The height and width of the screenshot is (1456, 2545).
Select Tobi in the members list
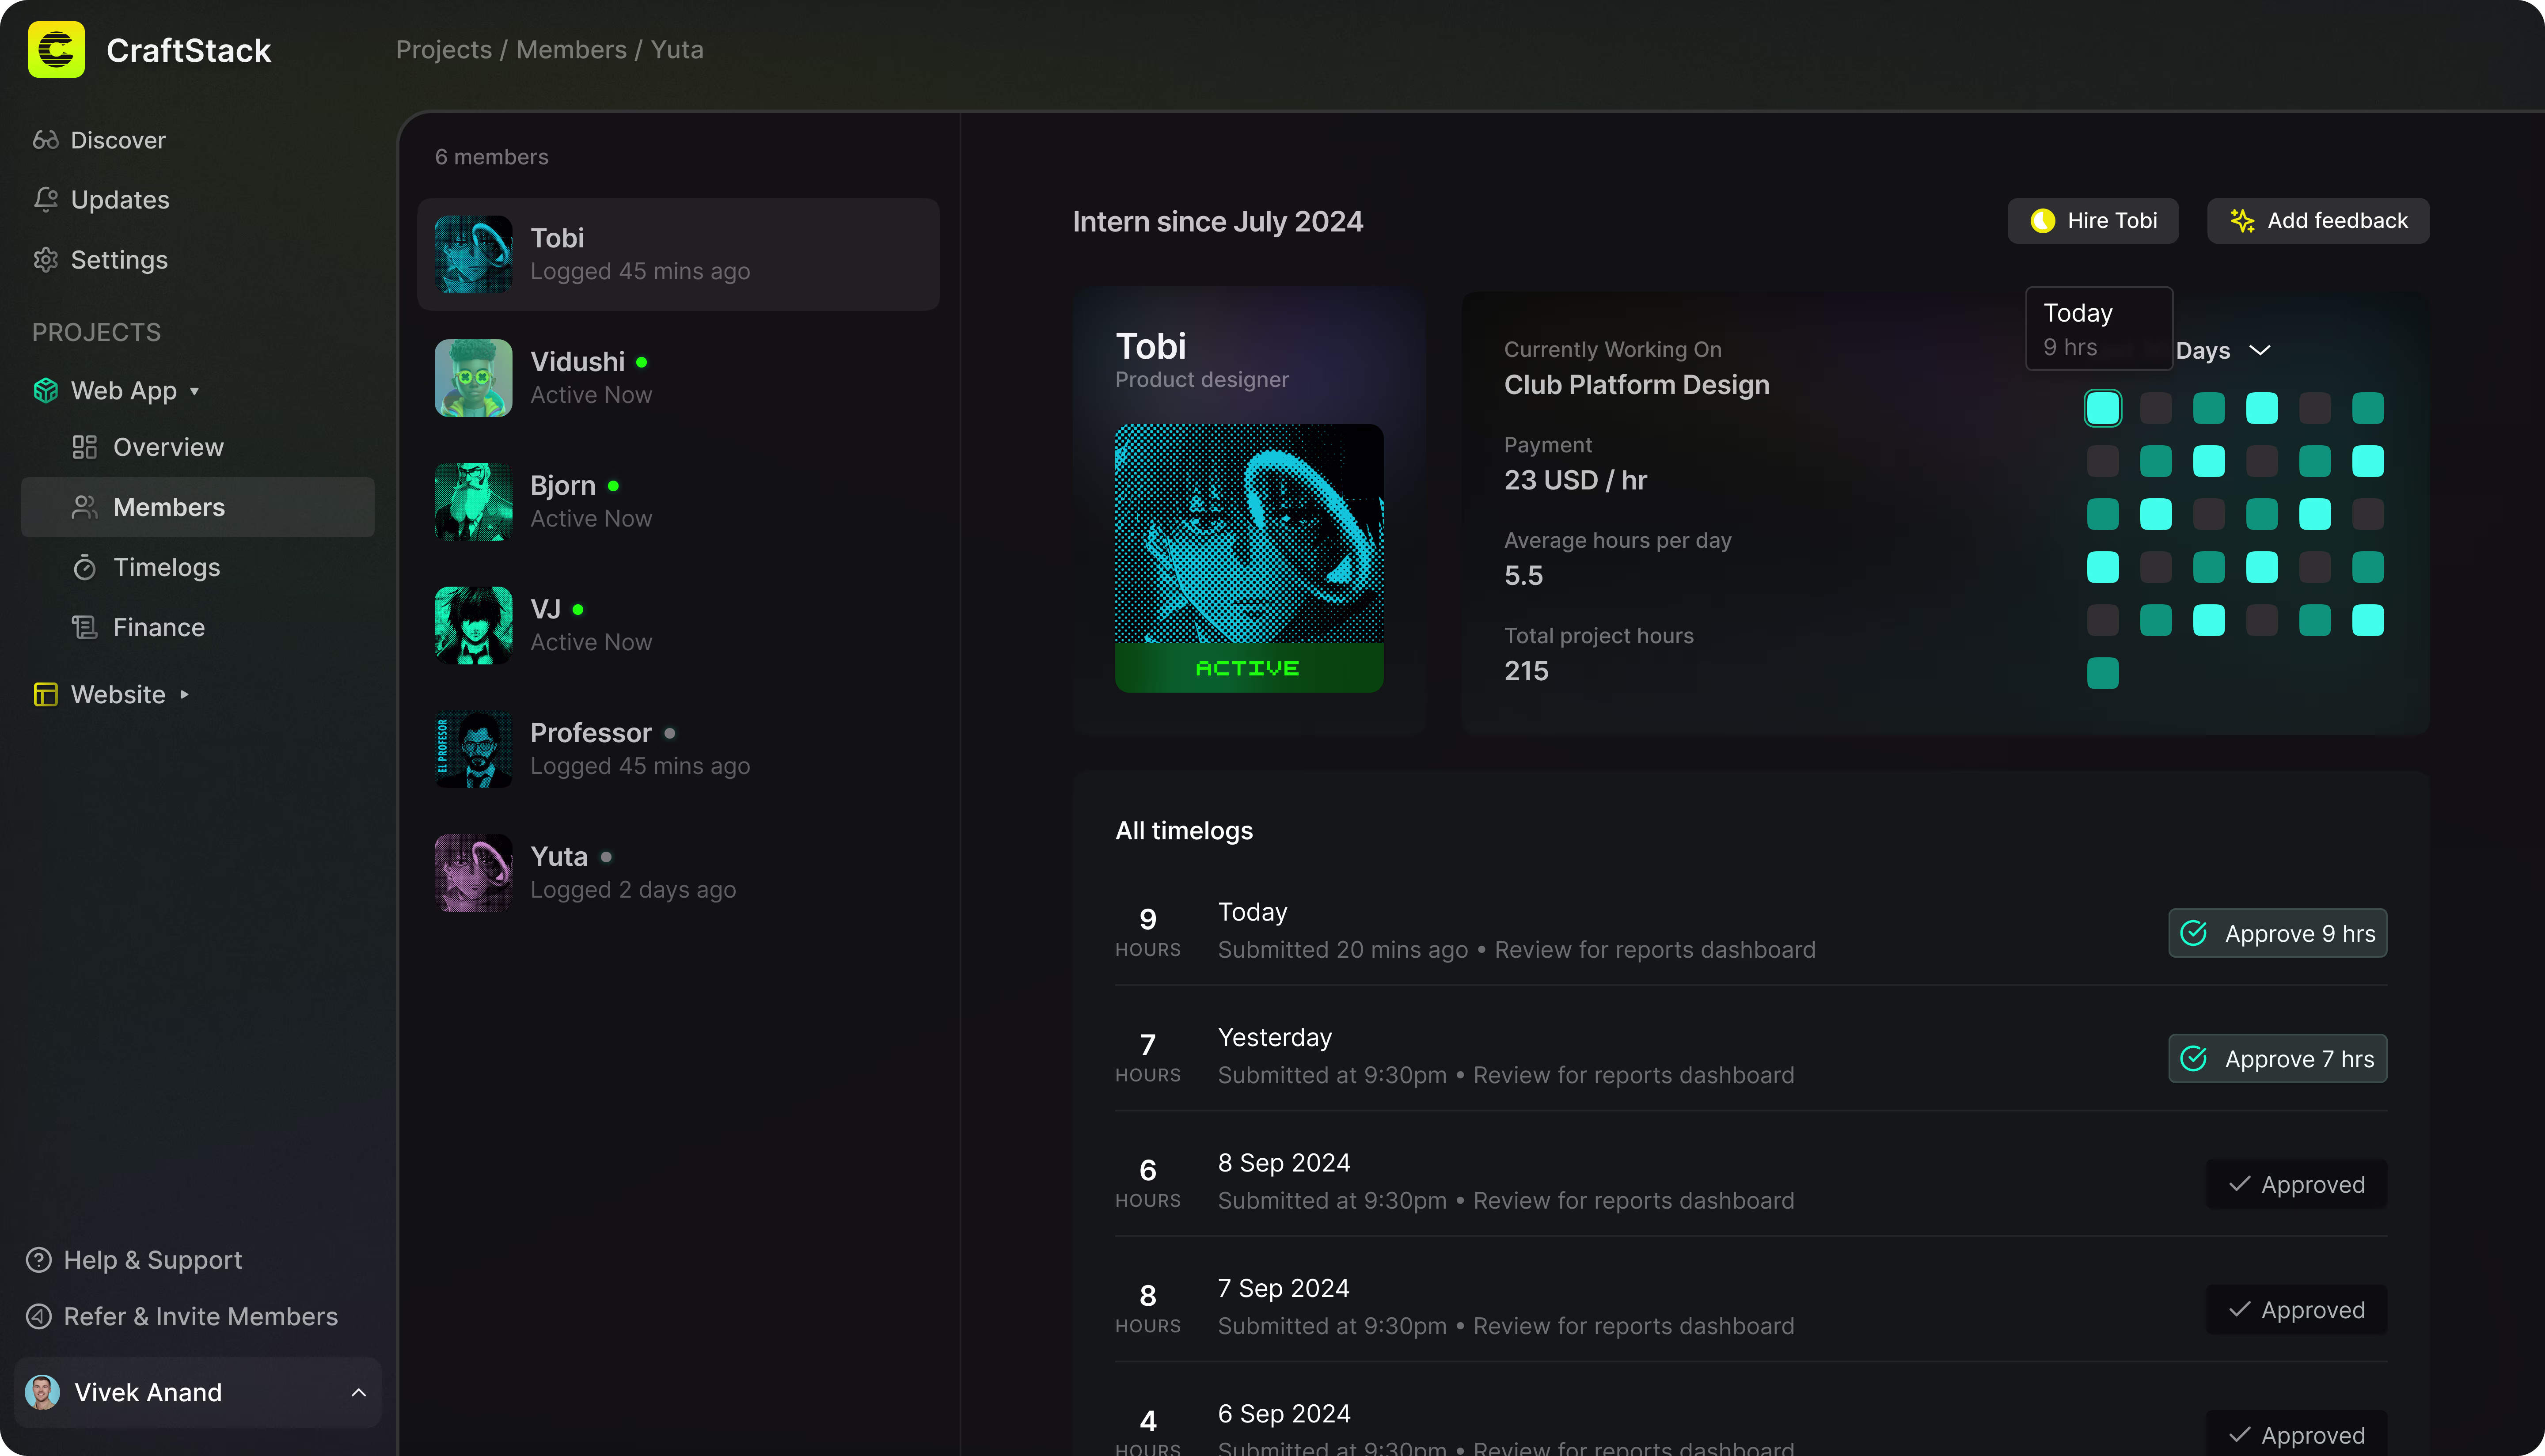(x=678, y=254)
